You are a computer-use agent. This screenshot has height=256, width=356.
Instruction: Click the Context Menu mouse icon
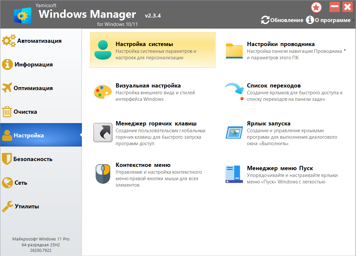click(103, 174)
